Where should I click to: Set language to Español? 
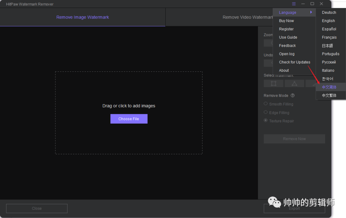tap(331, 29)
